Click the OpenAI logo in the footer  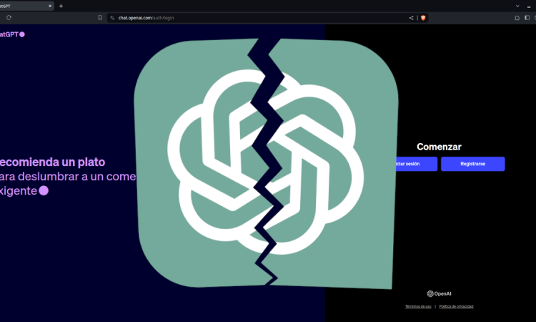(439, 293)
